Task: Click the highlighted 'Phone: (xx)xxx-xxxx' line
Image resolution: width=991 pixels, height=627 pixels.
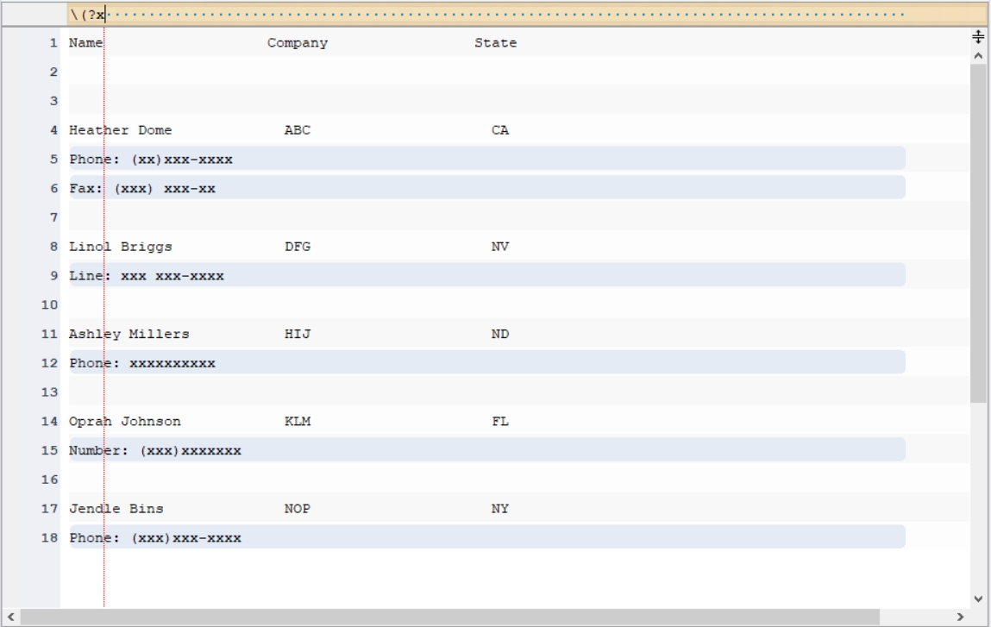Action: (x=486, y=159)
